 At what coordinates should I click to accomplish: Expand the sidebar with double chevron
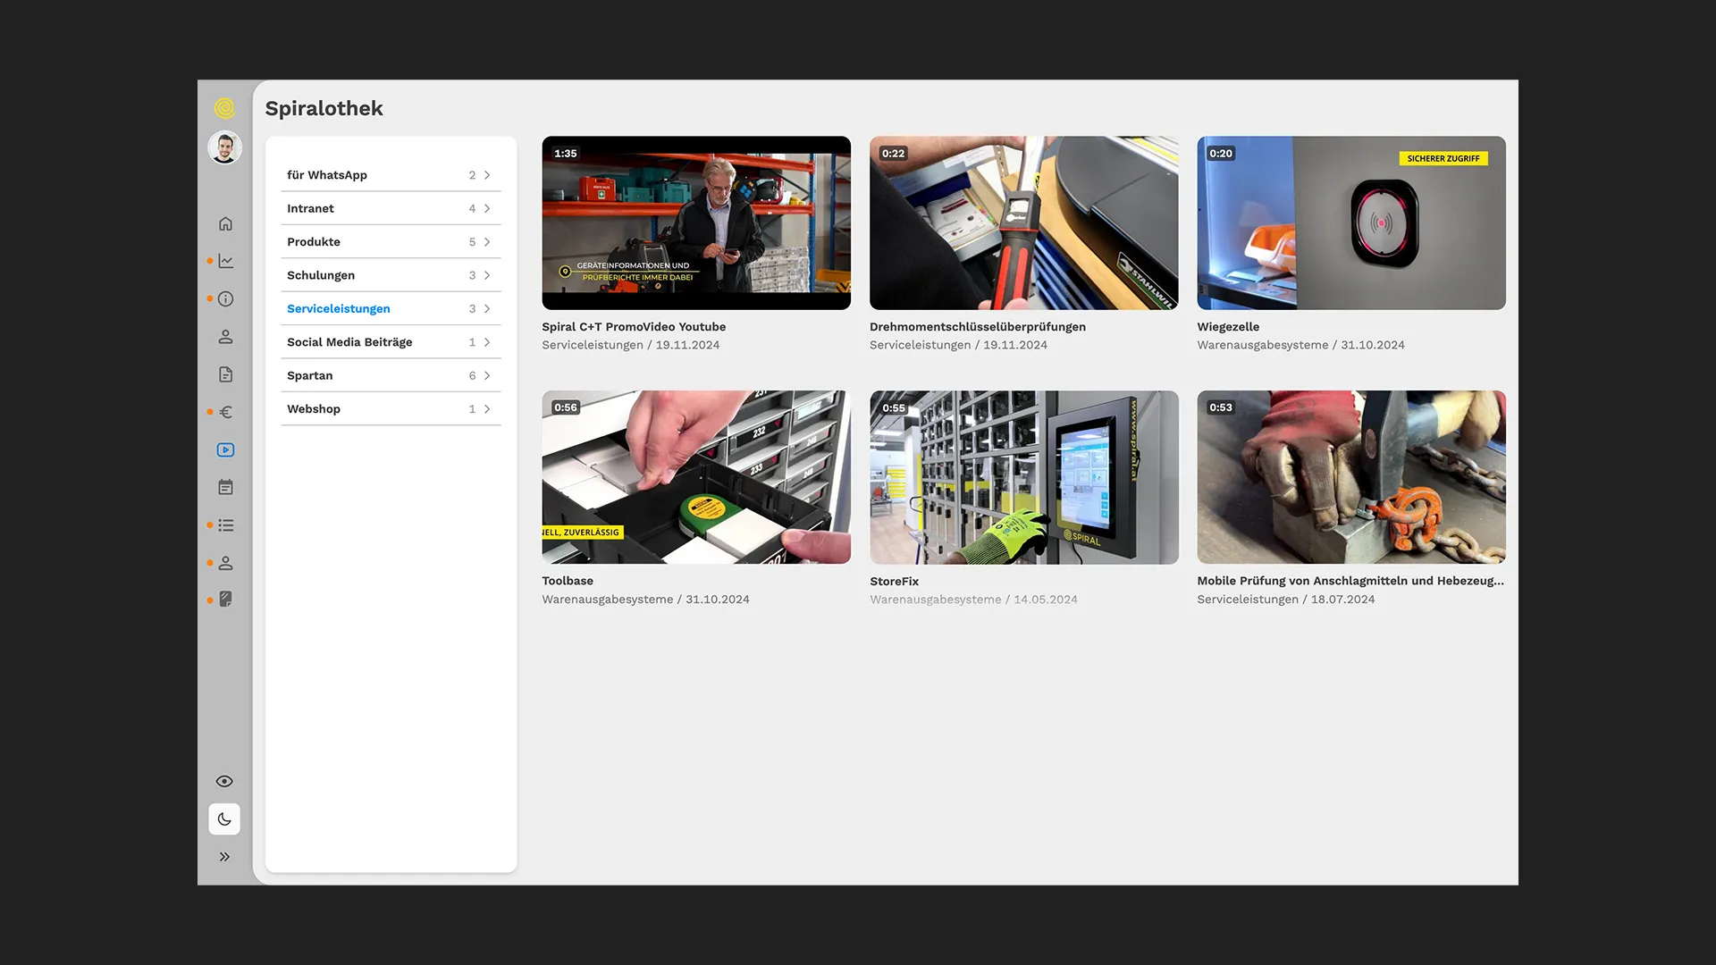[224, 857]
